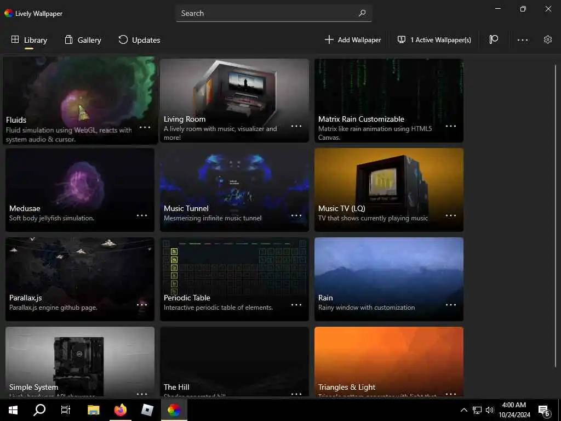Viewport: 561px width, 421px height.
Task: Click the search magnifier icon
Action: (x=362, y=13)
